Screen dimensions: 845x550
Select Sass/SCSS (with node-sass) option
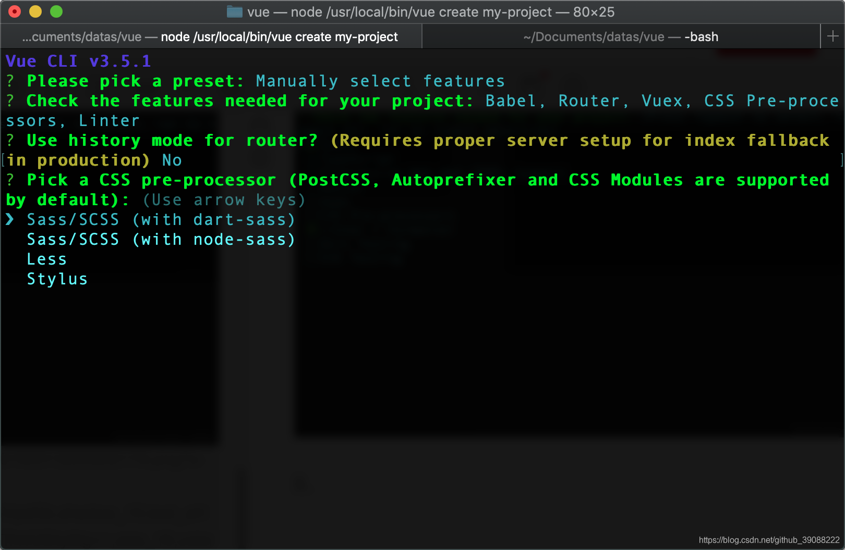tap(161, 240)
